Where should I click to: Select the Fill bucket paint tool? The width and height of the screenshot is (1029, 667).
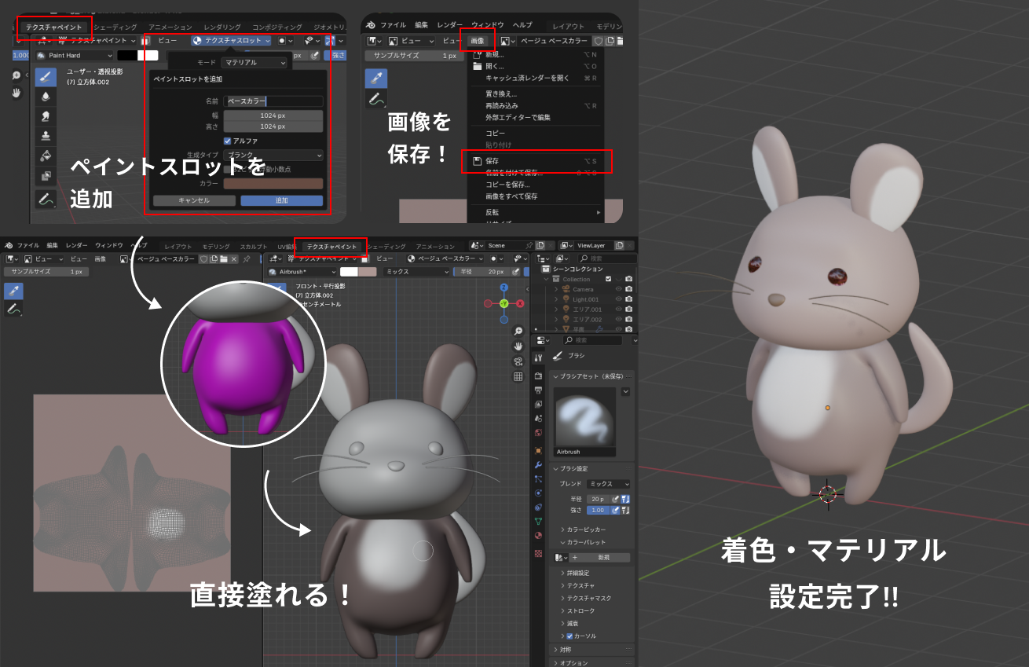(x=46, y=156)
